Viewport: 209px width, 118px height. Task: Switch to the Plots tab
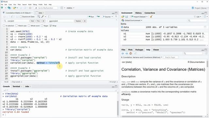coord(130,49)
